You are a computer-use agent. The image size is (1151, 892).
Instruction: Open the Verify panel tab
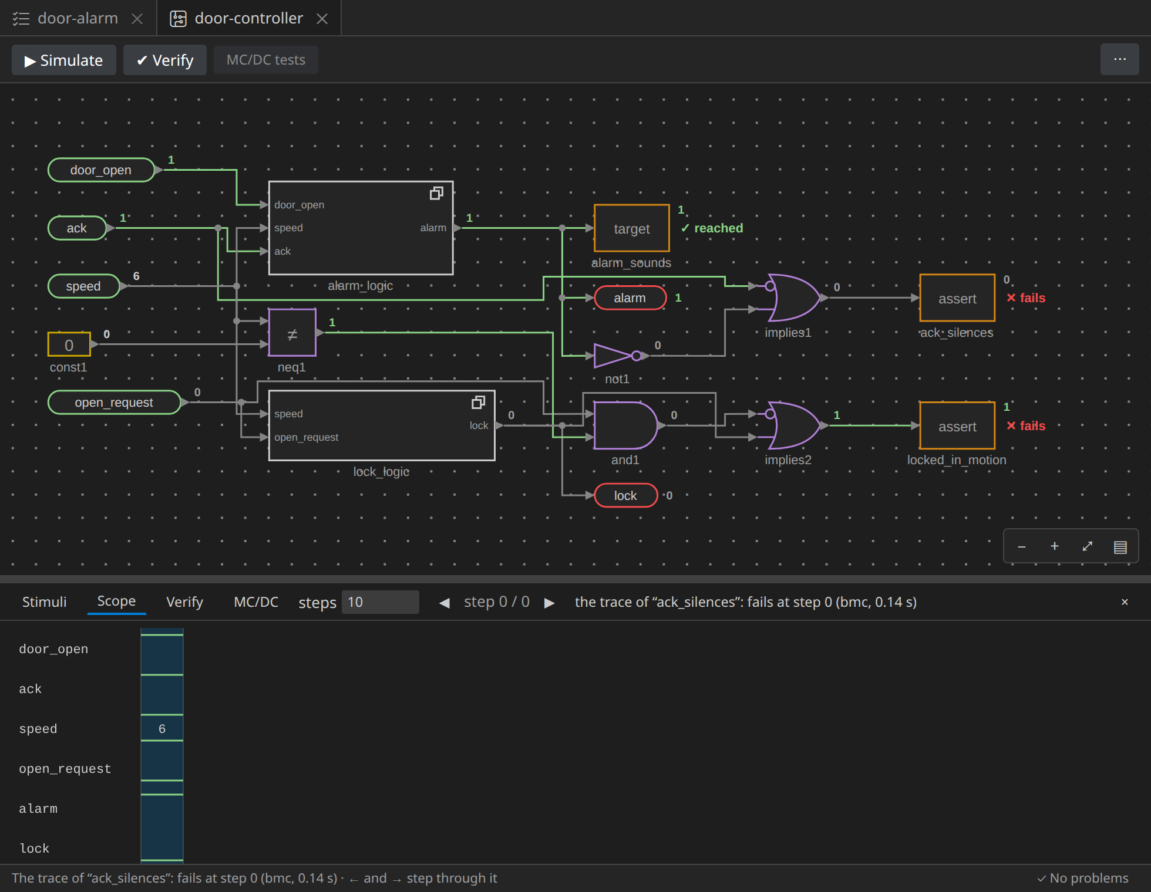click(184, 602)
